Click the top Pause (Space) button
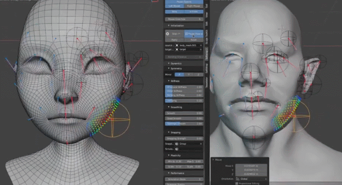 click(184, 2)
